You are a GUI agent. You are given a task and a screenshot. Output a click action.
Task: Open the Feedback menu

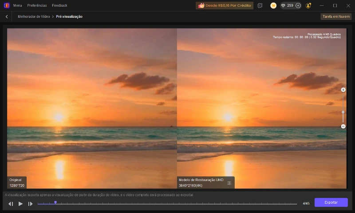coord(59,5)
